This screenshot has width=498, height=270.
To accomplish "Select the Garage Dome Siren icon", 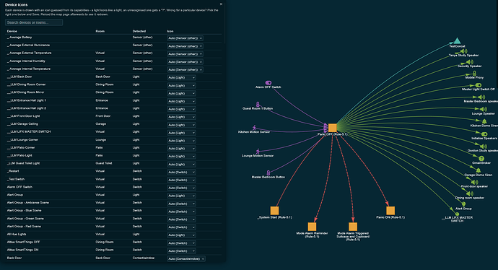I will [x=479, y=170].
